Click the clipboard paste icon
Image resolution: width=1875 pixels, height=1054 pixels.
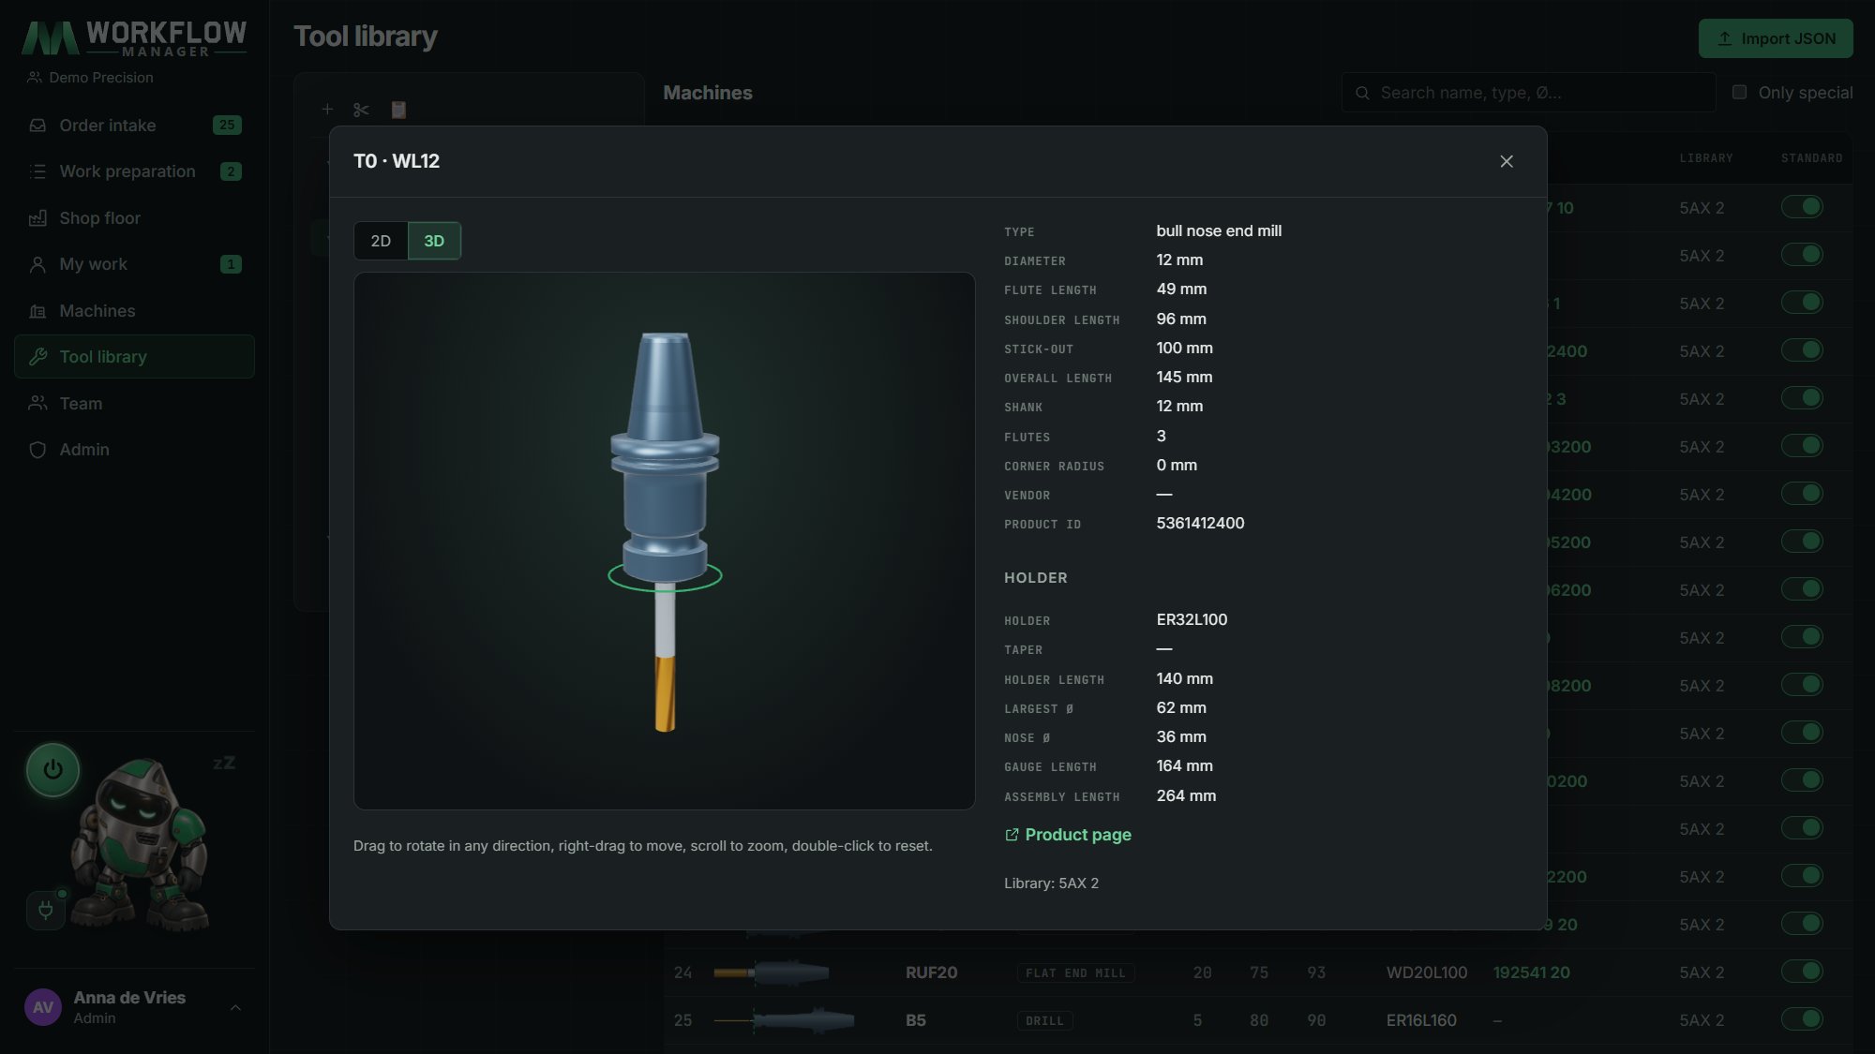pos(398,110)
